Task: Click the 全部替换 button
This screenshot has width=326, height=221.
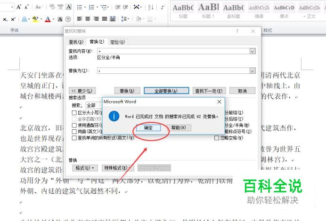Action: click(166, 91)
